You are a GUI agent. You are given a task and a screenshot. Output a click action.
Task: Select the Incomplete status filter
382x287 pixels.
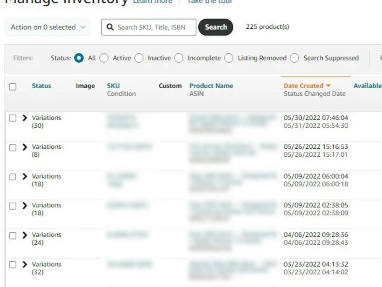click(178, 58)
